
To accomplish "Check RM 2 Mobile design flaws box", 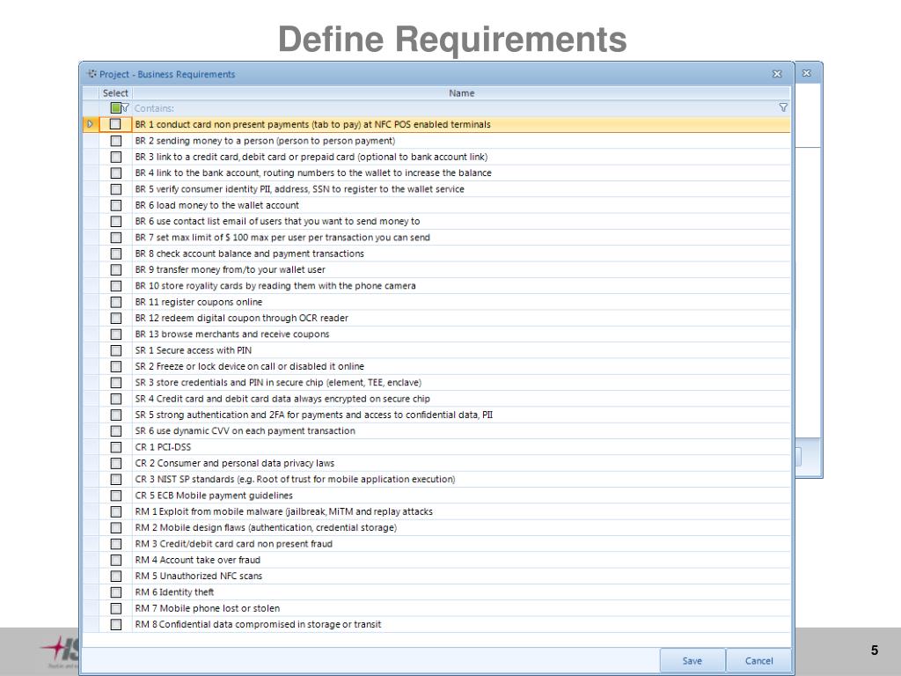I will (116, 528).
